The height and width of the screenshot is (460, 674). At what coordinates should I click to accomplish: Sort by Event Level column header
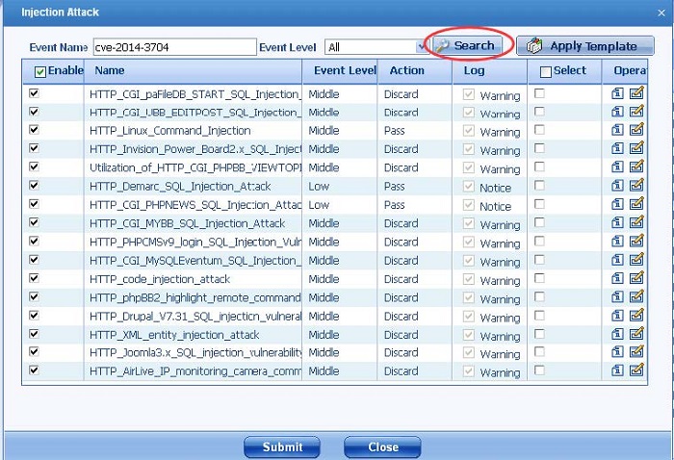tap(345, 71)
